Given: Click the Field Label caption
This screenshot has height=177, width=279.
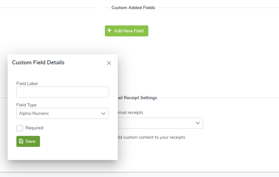Looking at the screenshot, I should click(x=27, y=83).
